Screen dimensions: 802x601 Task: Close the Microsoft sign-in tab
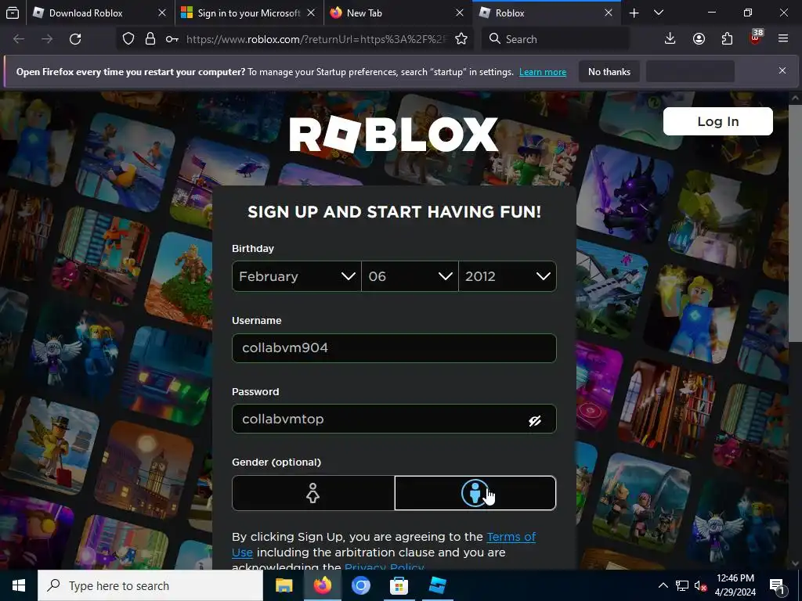coord(310,13)
